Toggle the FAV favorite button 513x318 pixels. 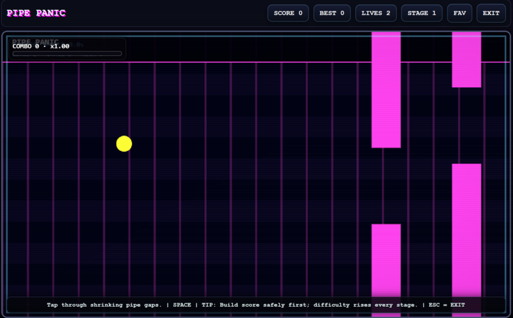tap(459, 13)
